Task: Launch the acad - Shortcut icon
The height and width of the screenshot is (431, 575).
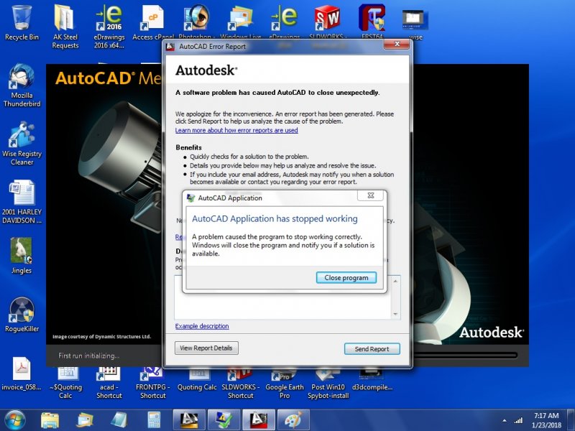Action: point(109,383)
